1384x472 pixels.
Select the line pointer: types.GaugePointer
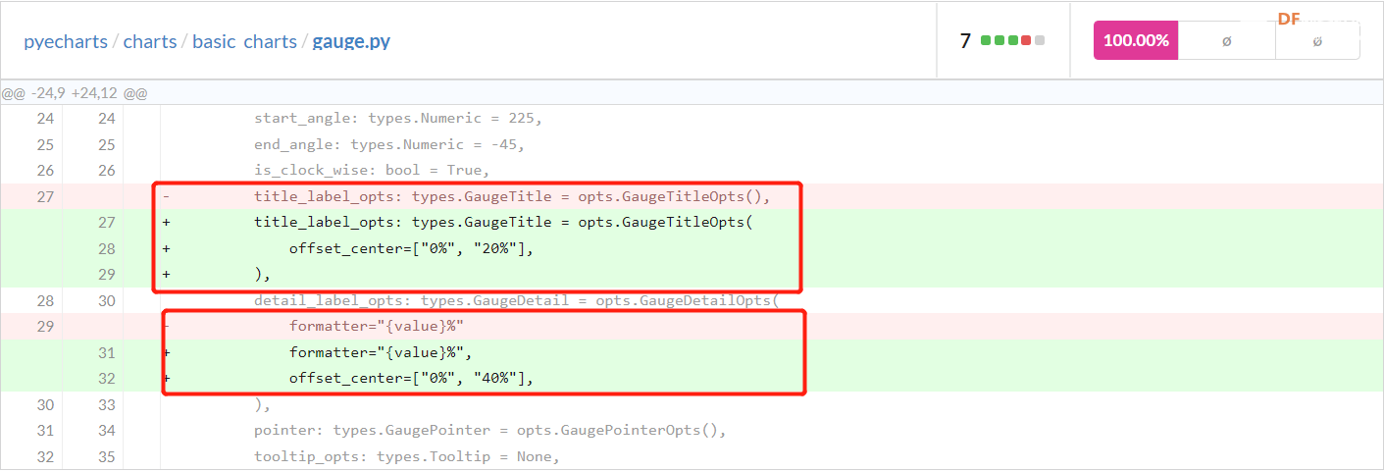pos(489,431)
